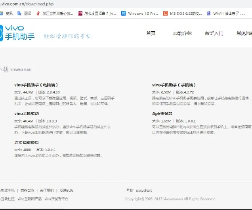Click the 商务合作 footer link
The width and height of the screenshot is (252, 210).
click(27, 190)
